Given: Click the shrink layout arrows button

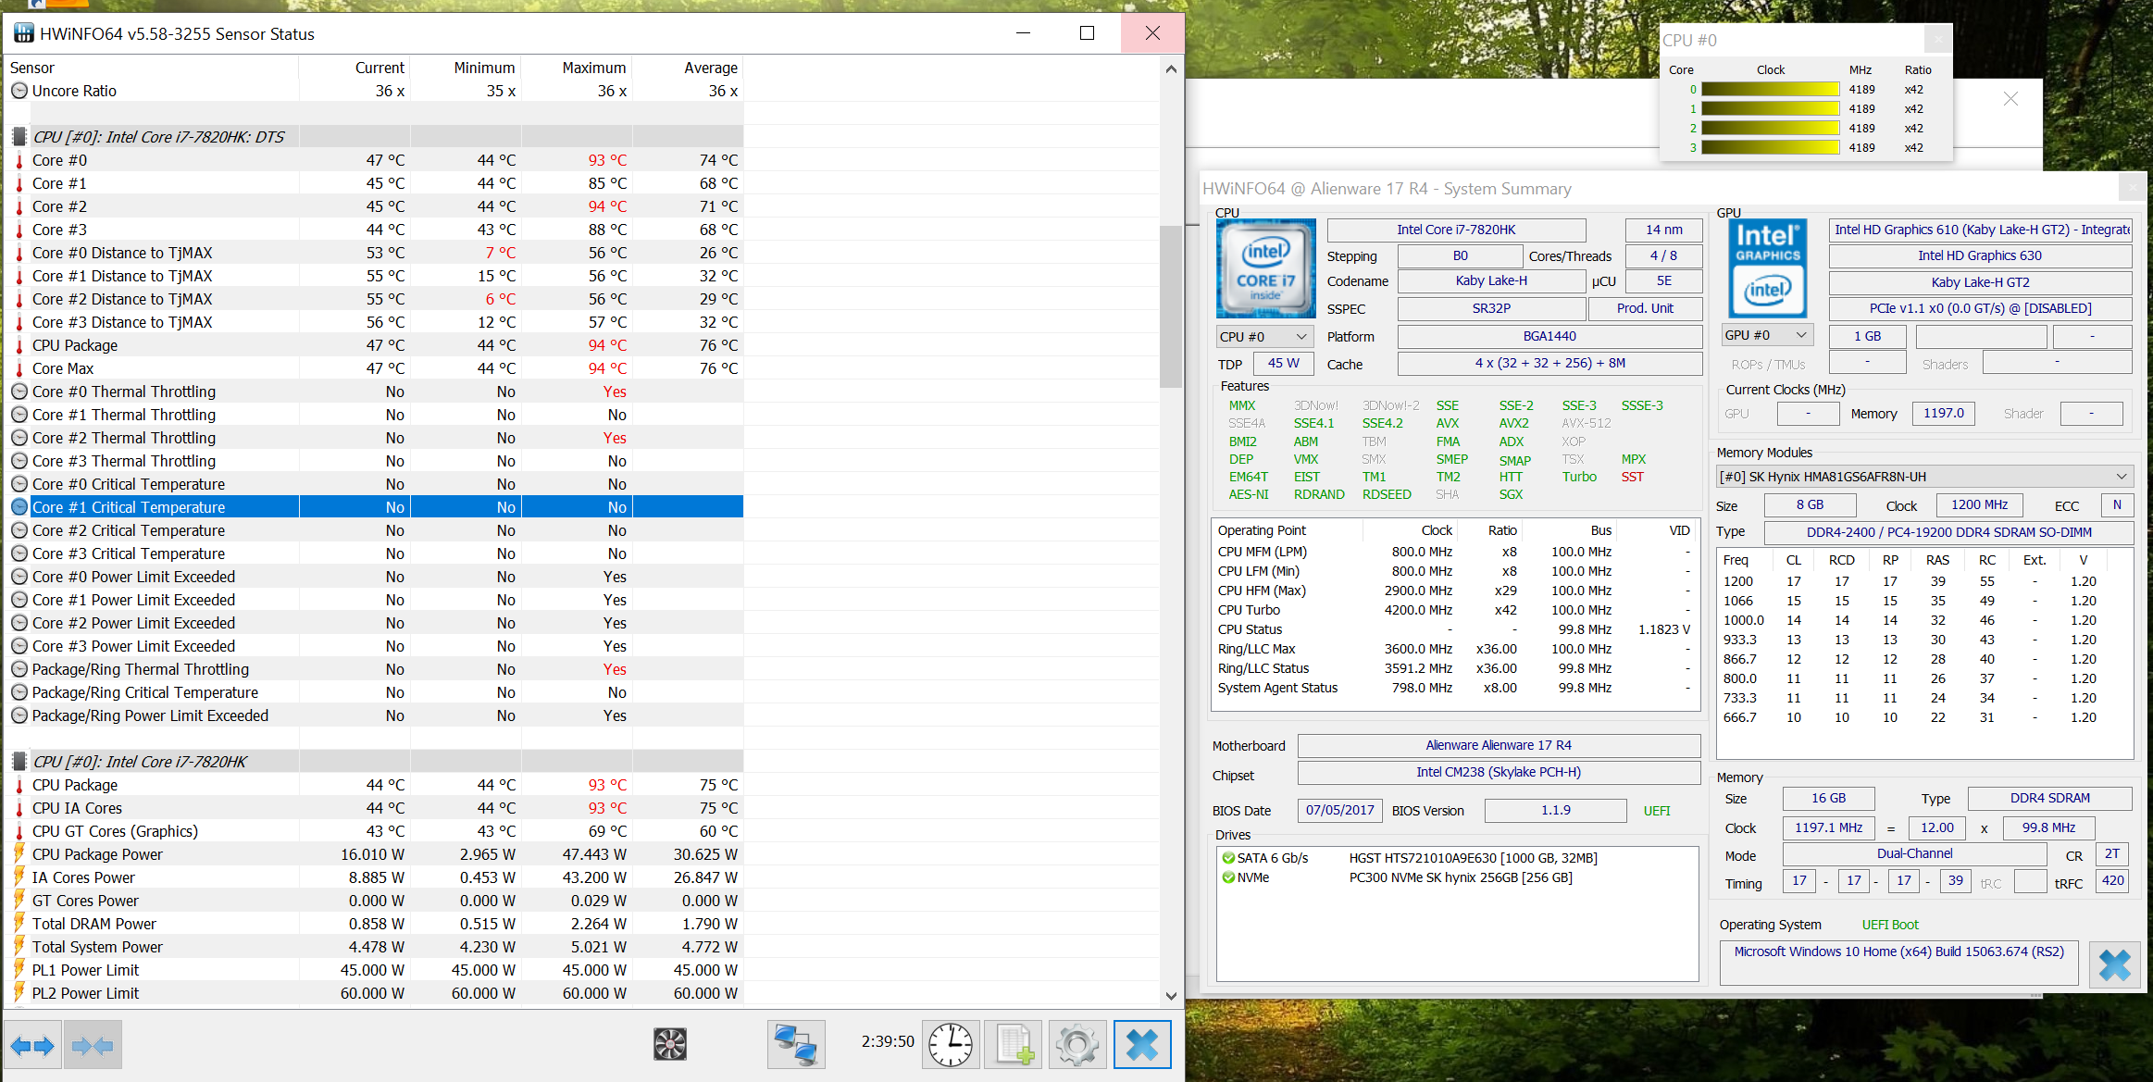Looking at the screenshot, I should (93, 1046).
